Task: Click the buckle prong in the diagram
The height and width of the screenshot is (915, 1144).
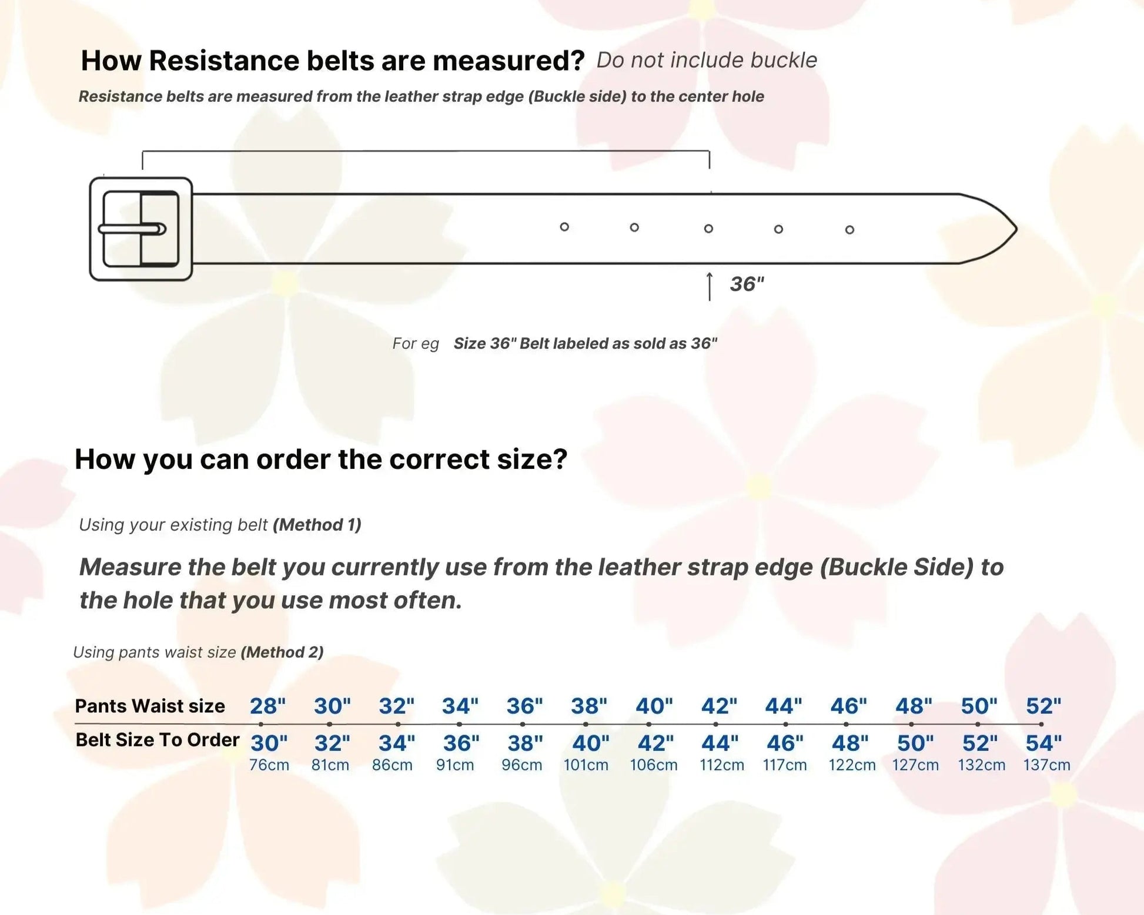Action: [132, 229]
